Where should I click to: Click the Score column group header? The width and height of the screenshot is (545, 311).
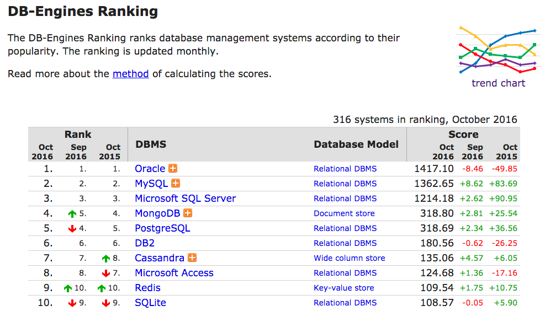click(x=463, y=135)
